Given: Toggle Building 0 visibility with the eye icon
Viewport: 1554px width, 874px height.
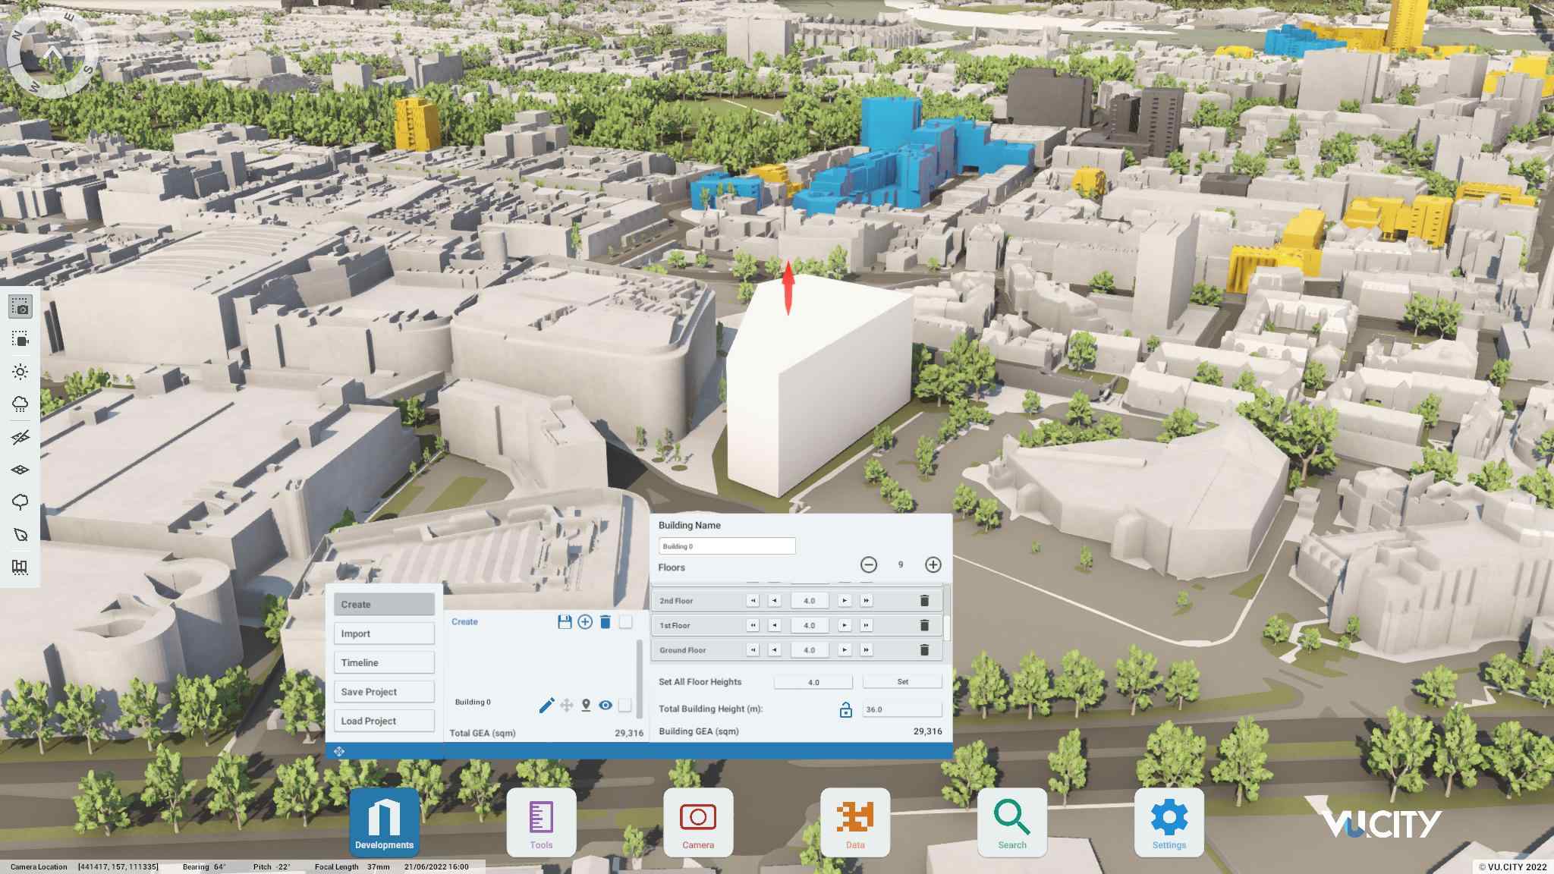Looking at the screenshot, I should tap(605, 704).
